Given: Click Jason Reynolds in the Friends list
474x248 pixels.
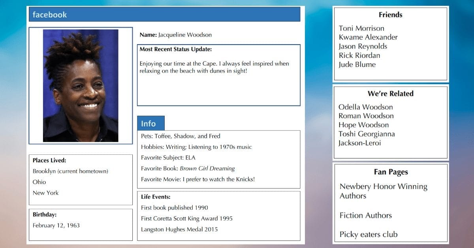Looking at the screenshot, I should [x=363, y=46].
